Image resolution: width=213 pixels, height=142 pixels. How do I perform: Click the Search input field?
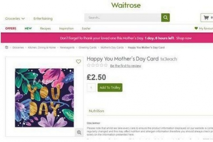[123, 18]
